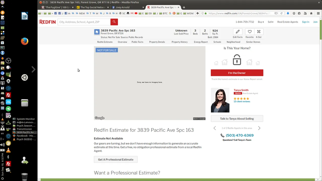Open Firefox downloads arrow

point(288,13)
